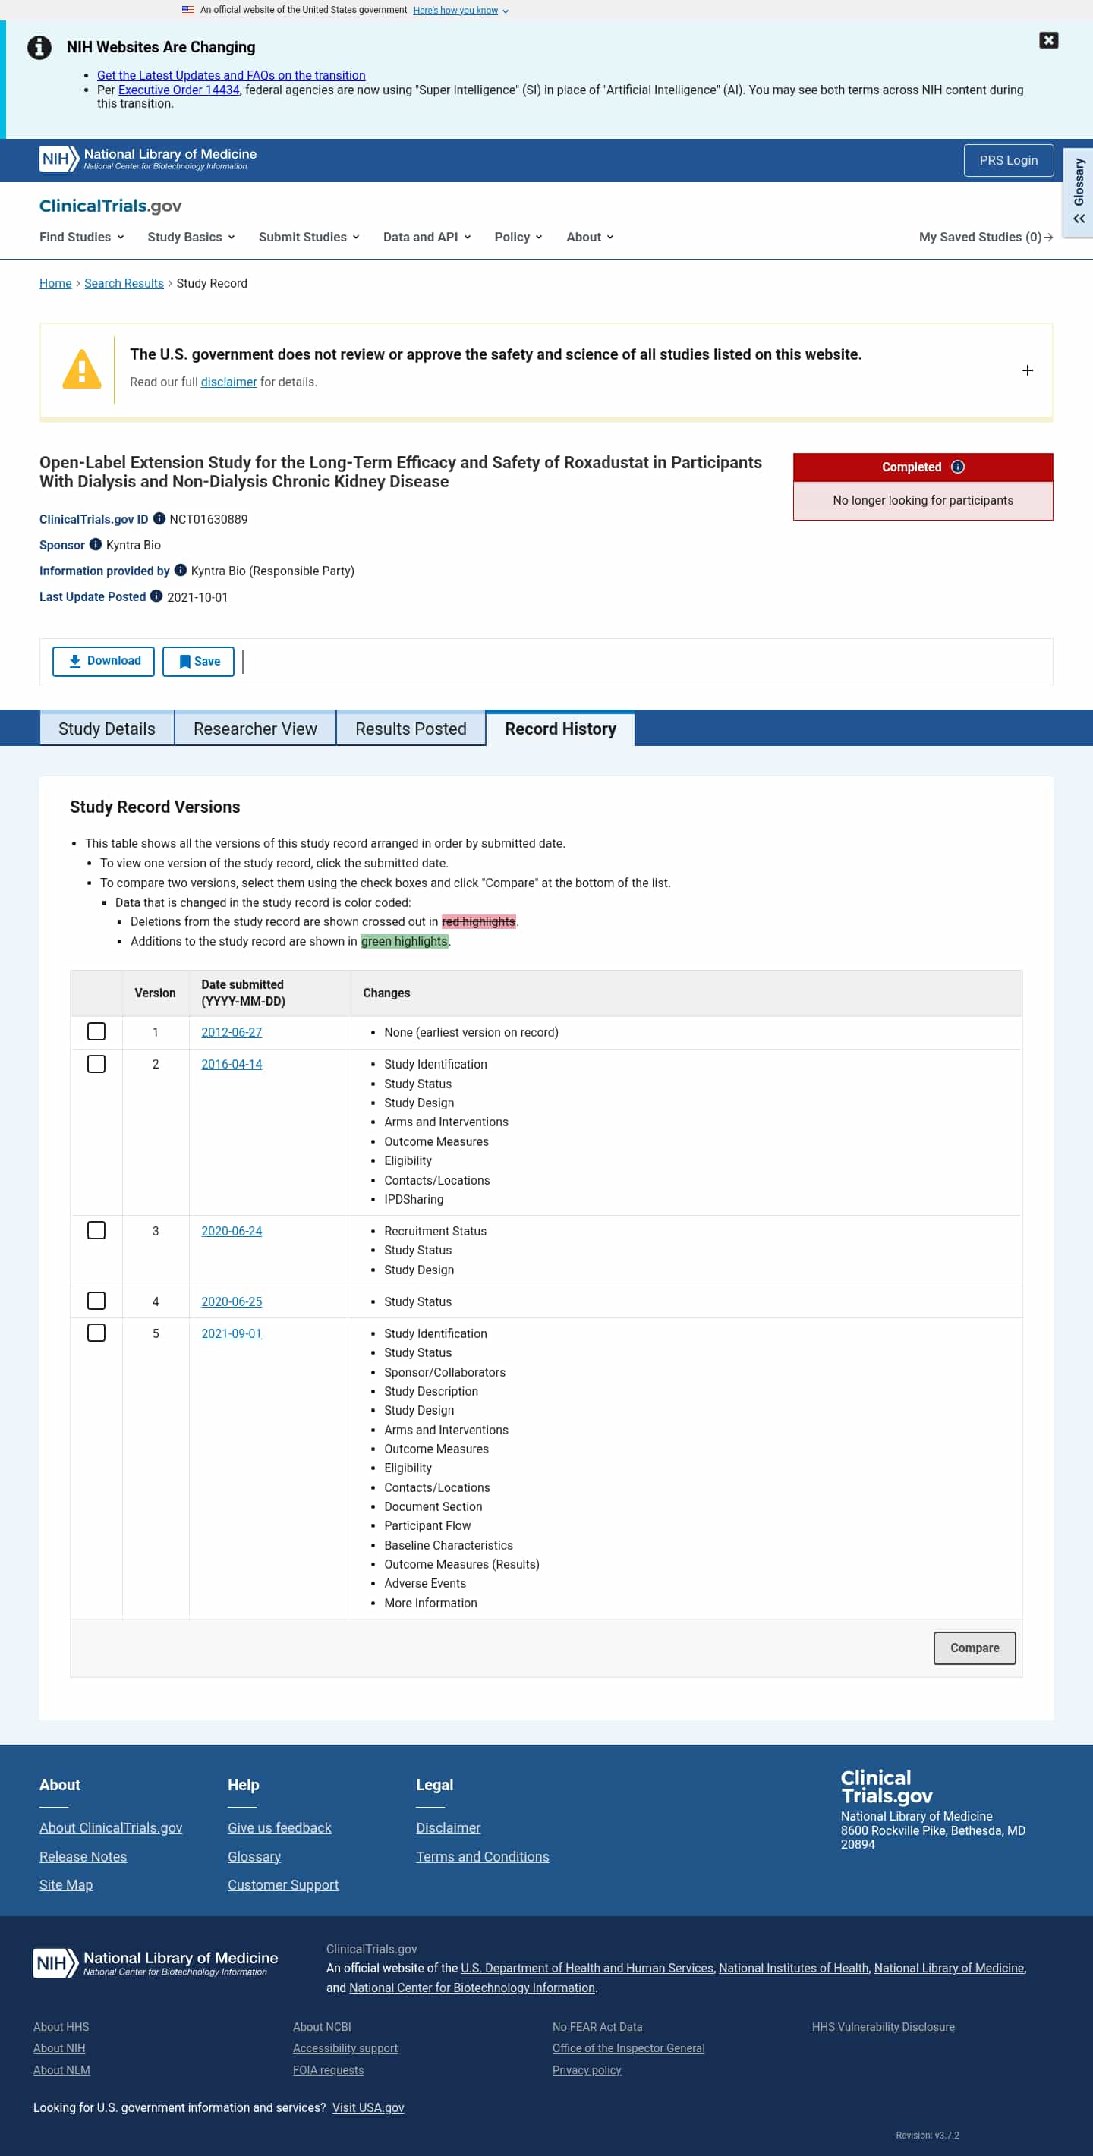Expand the Submit Studies menu
1093x2156 pixels.
[x=309, y=237]
